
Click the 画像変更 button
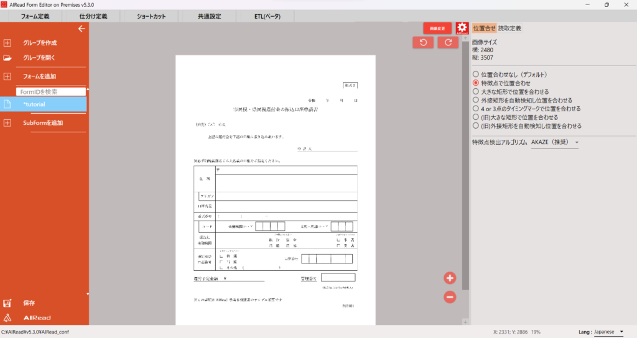tap(437, 29)
